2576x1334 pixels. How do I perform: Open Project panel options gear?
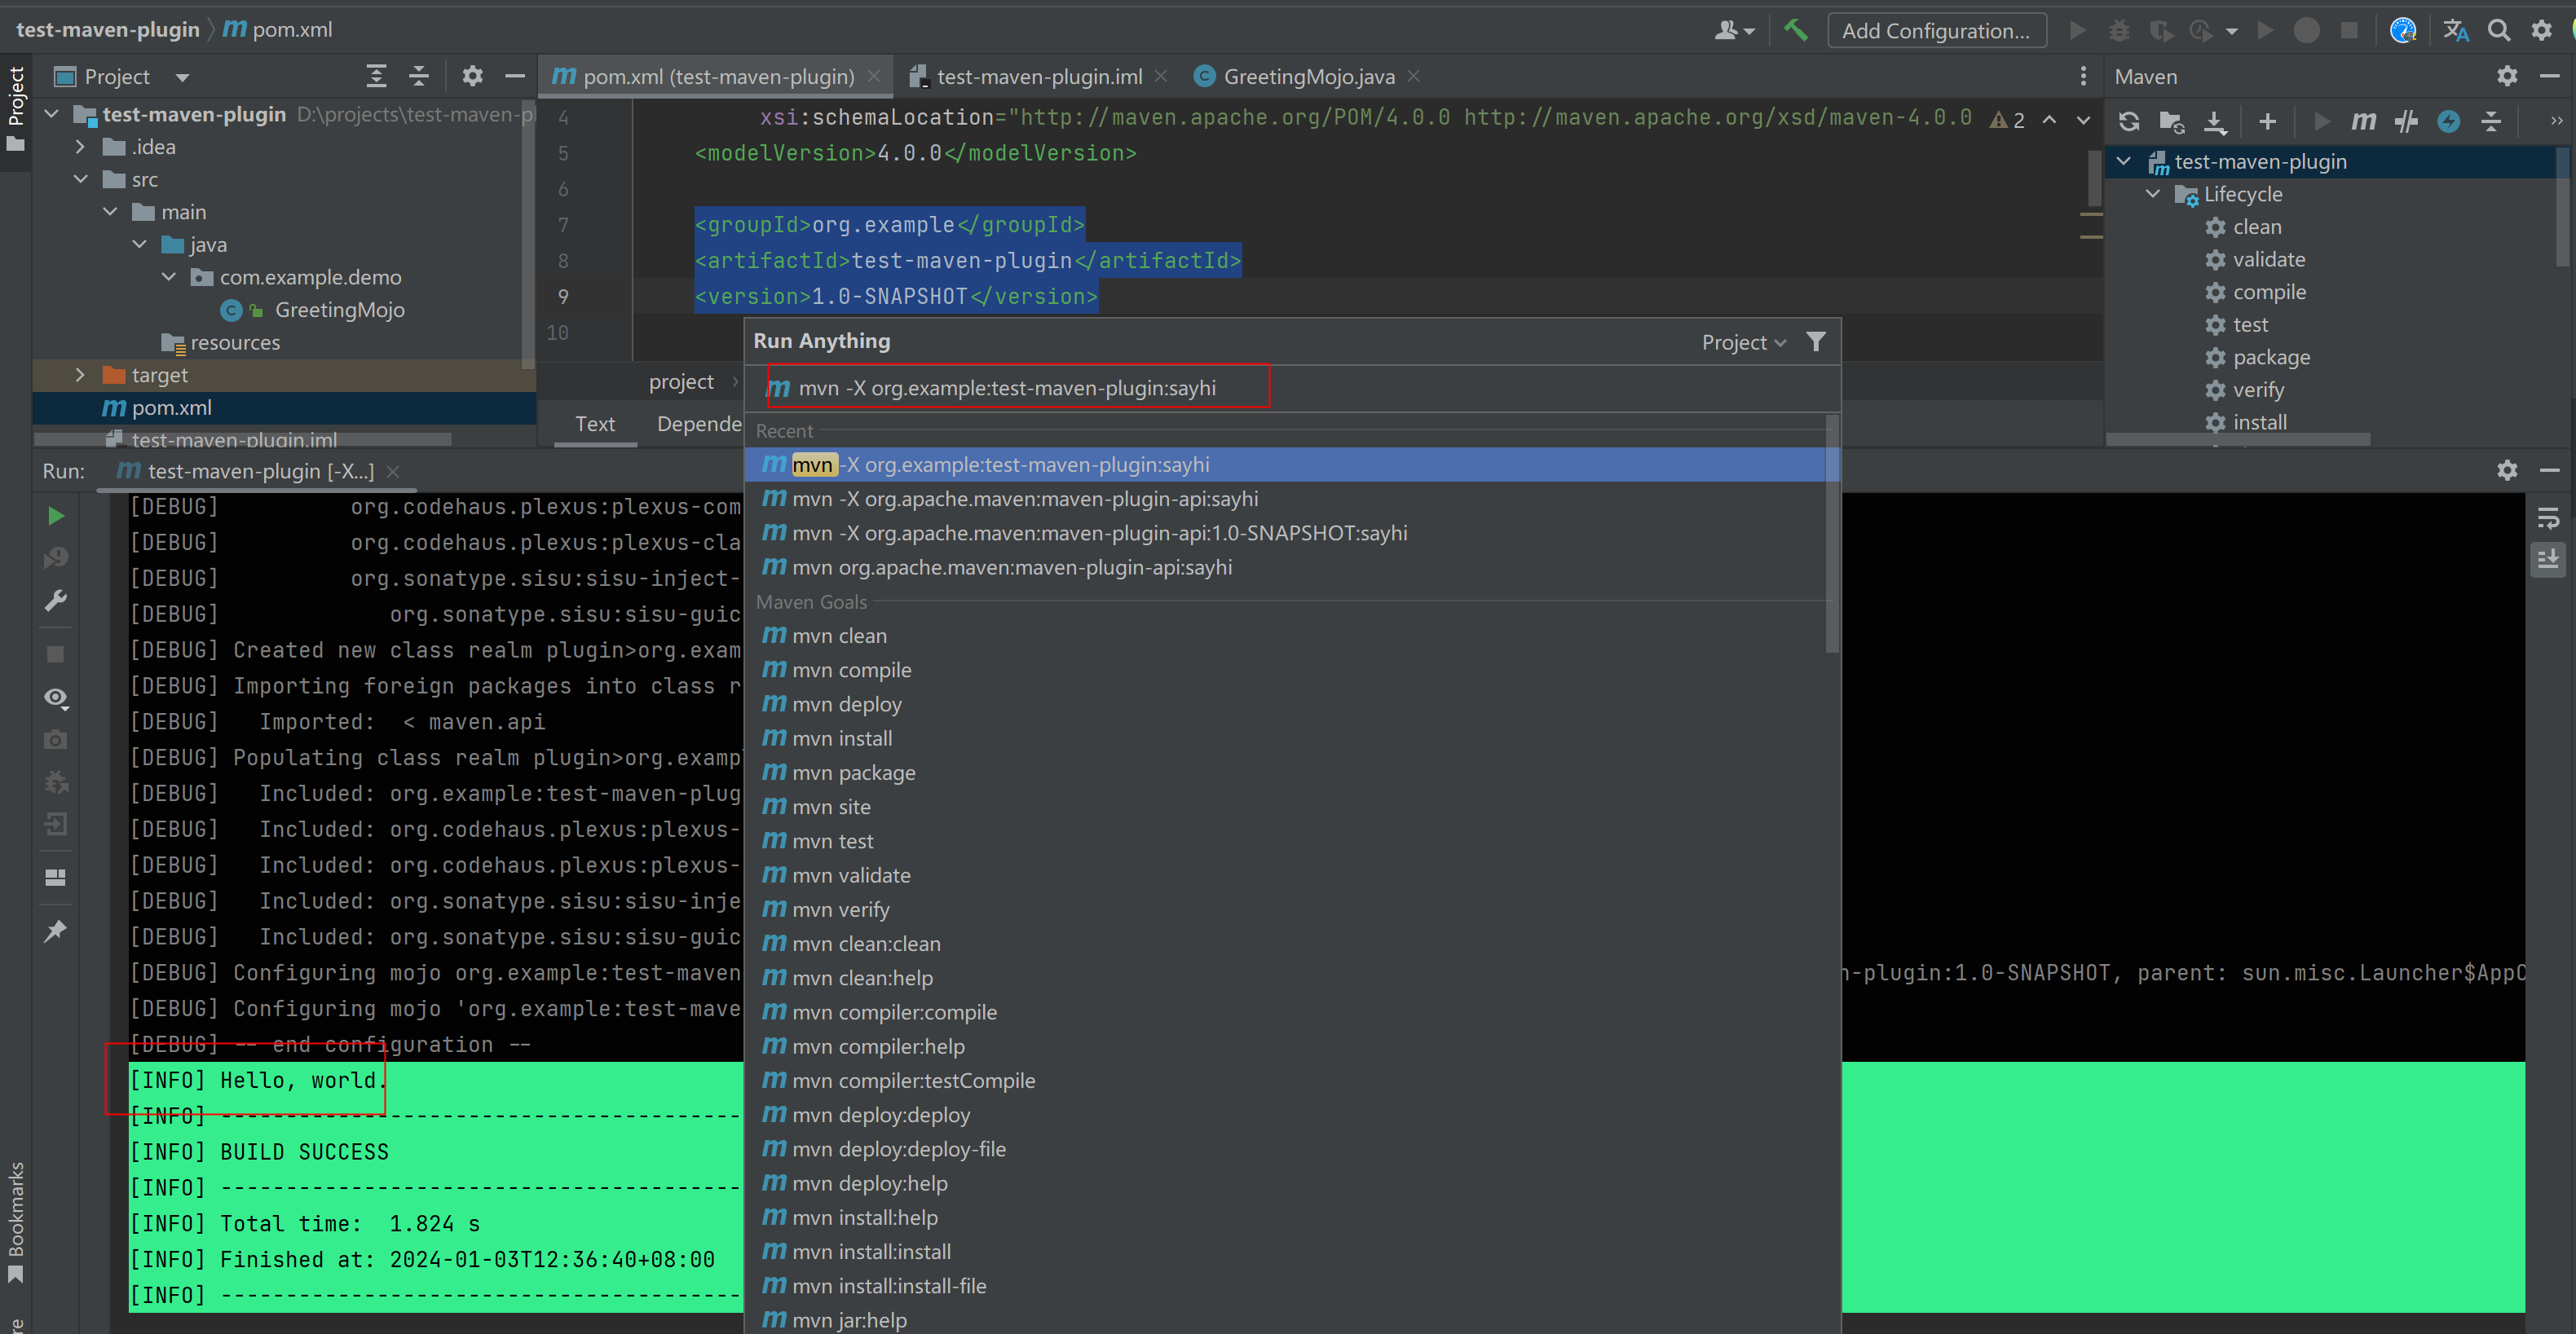coord(472,76)
